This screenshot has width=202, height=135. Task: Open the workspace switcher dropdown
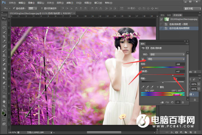tap(192, 9)
